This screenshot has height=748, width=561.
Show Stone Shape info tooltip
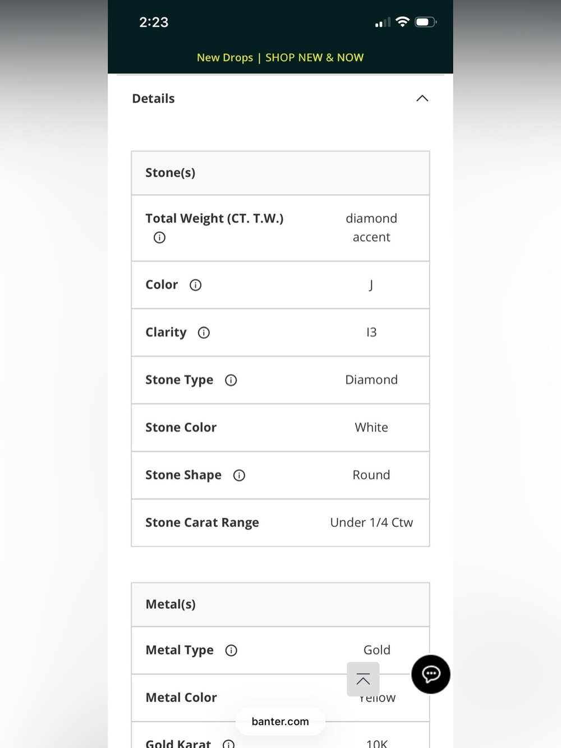click(x=239, y=475)
